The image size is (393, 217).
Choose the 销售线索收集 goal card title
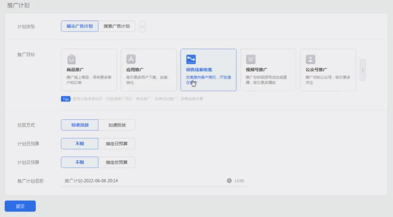click(199, 70)
